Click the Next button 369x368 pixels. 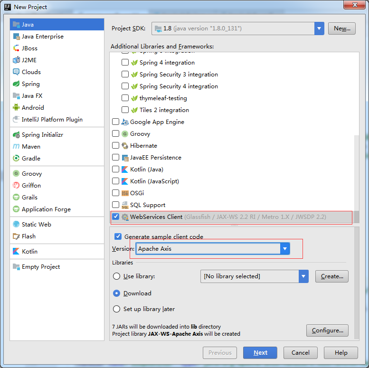click(x=260, y=352)
